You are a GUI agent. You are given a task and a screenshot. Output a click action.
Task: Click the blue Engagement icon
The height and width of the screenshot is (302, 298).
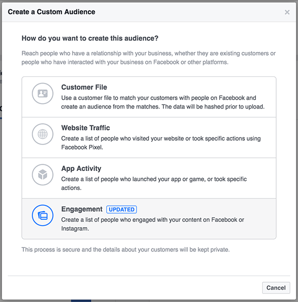tap(42, 215)
